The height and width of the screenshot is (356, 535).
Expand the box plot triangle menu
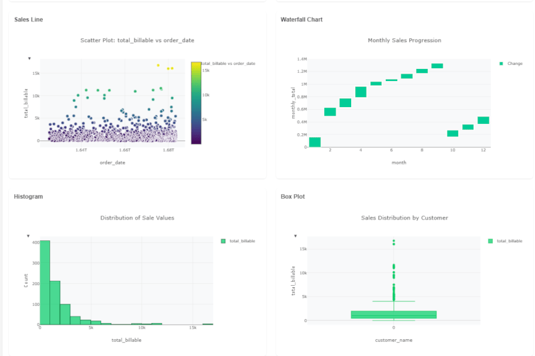pyautogui.click(x=296, y=236)
